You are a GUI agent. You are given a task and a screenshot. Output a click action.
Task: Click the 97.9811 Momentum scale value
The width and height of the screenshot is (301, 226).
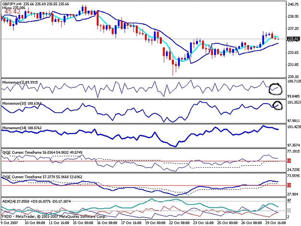pos(293,121)
